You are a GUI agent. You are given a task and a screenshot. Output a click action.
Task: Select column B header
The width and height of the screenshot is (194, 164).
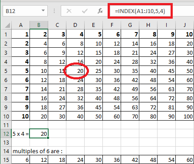click(39, 25)
